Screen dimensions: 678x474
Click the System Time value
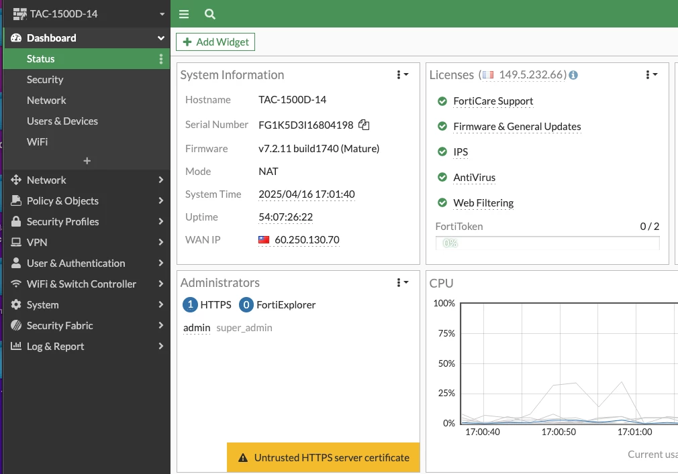(307, 194)
